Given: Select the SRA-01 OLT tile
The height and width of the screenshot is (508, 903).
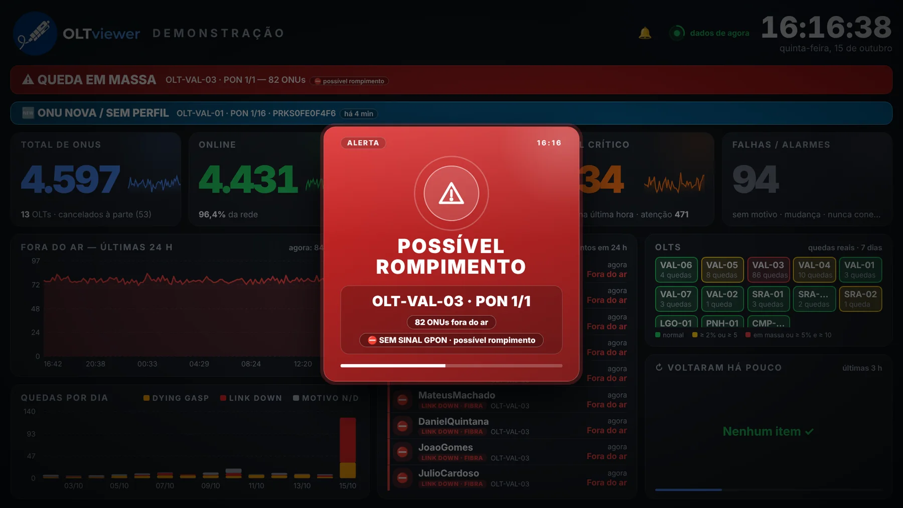Looking at the screenshot, I should pos(768,299).
